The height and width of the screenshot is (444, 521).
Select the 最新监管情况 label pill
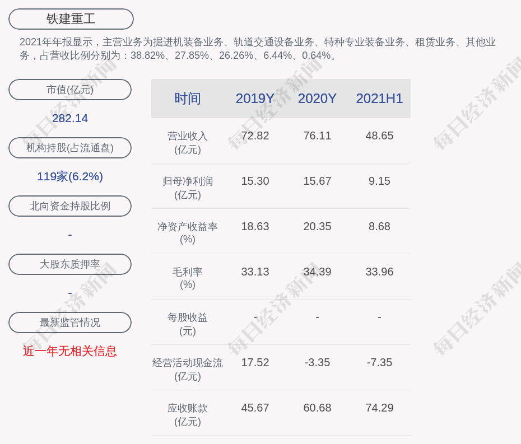coord(70,323)
